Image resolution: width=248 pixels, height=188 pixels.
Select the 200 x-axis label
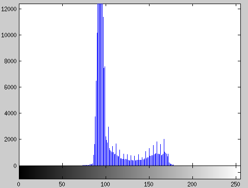pos(192,184)
